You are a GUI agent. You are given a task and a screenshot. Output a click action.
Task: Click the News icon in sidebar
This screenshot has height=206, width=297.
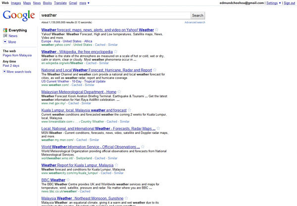click(x=5, y=36)
